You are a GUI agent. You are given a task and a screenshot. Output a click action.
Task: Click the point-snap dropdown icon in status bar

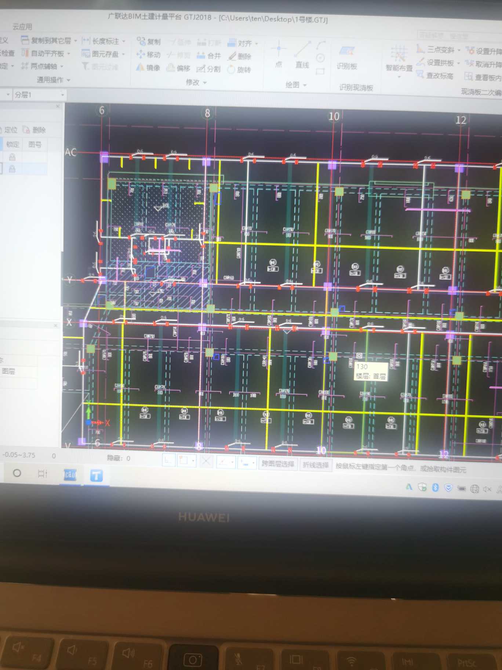coord(226,462)
